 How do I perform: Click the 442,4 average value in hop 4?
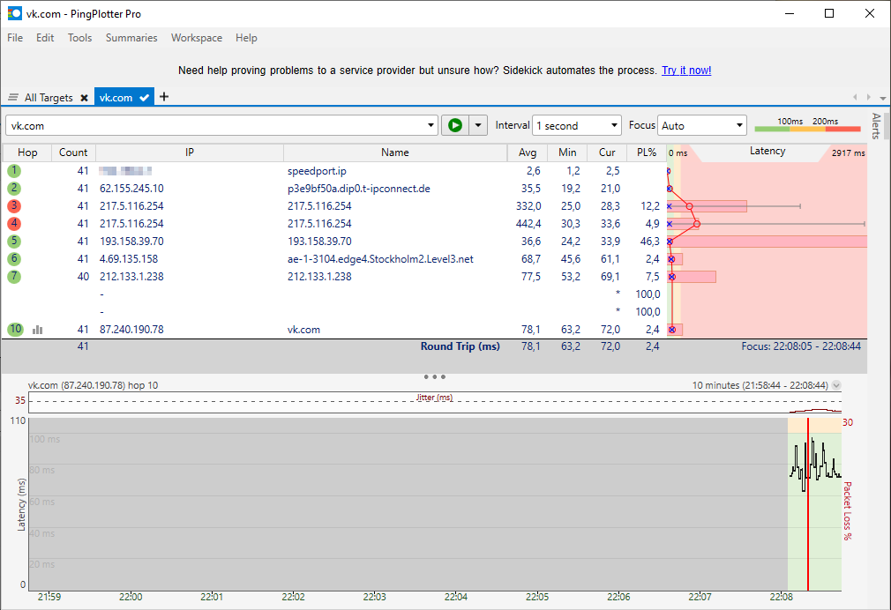[528, 224]
